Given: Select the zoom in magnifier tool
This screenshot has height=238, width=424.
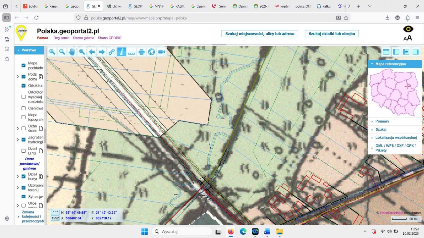Looking at the screenshot, I should (x=52, y=52).
